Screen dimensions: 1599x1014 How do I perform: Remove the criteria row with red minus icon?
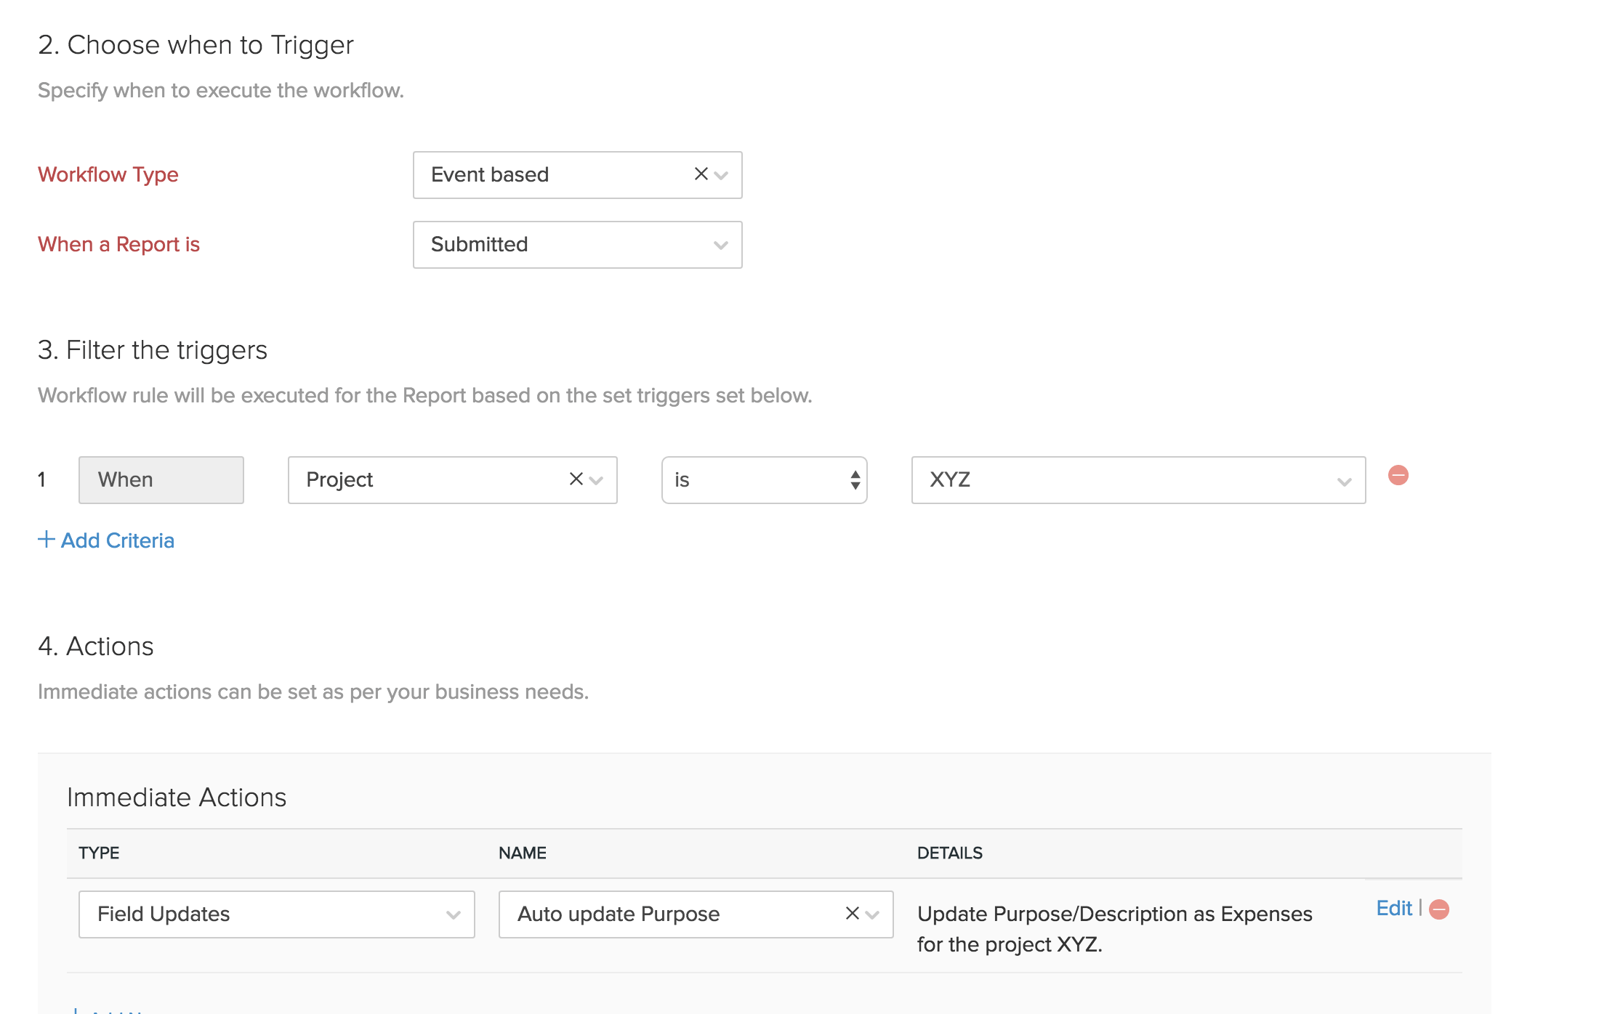pyautogui.click(x=1398, y=476)
